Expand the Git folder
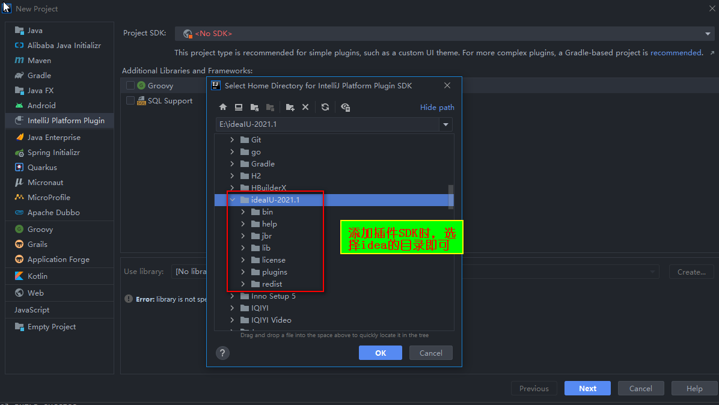This screenshot has height=405, width=719. (232, 140)
